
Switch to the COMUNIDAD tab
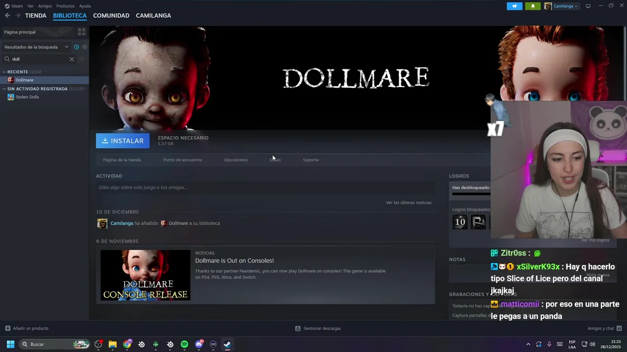click(x=111, y=16)
